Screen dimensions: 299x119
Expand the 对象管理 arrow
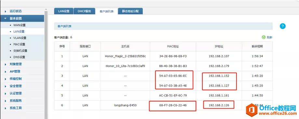tap(6, 65)
